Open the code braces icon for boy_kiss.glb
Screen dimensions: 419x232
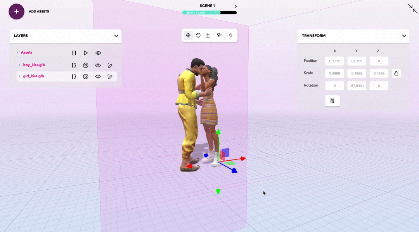[74, 65]
